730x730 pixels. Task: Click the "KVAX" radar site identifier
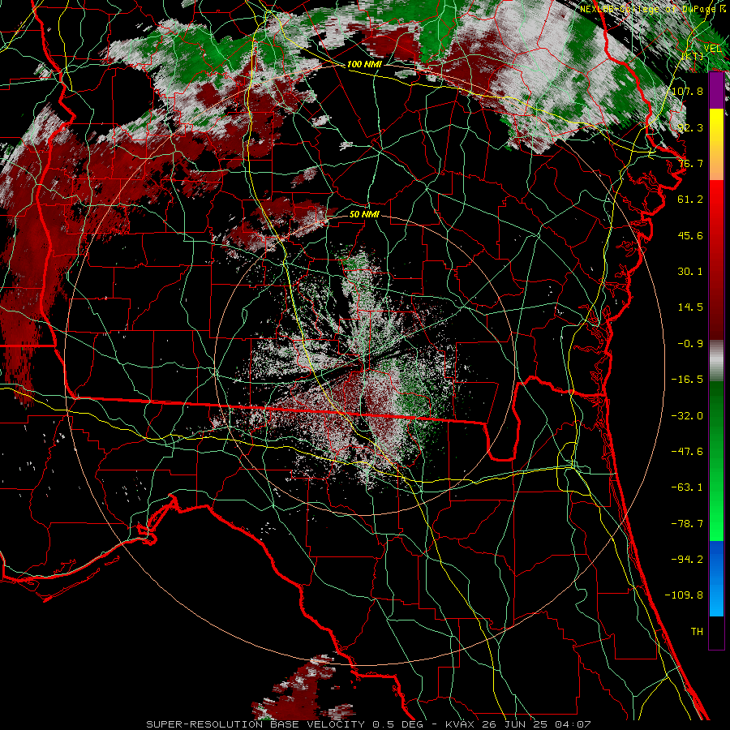[459, 724]
